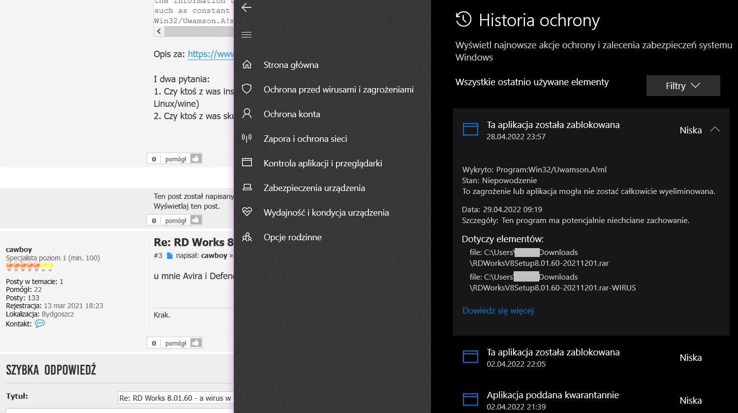Click the file path ending with rar-WIRUS
738x413 pixels.
click(553, 282)
